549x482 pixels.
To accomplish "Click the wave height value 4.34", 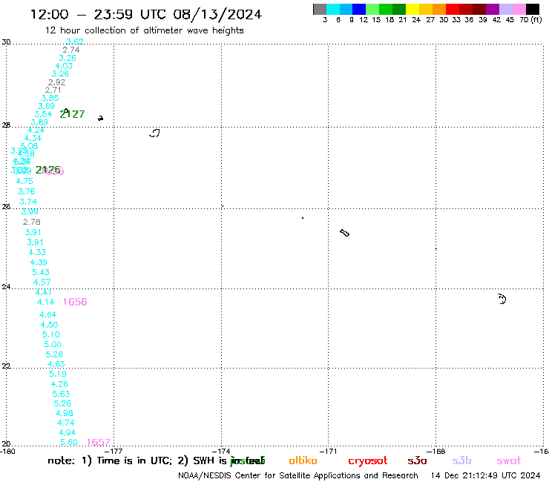I will (33, 138).
